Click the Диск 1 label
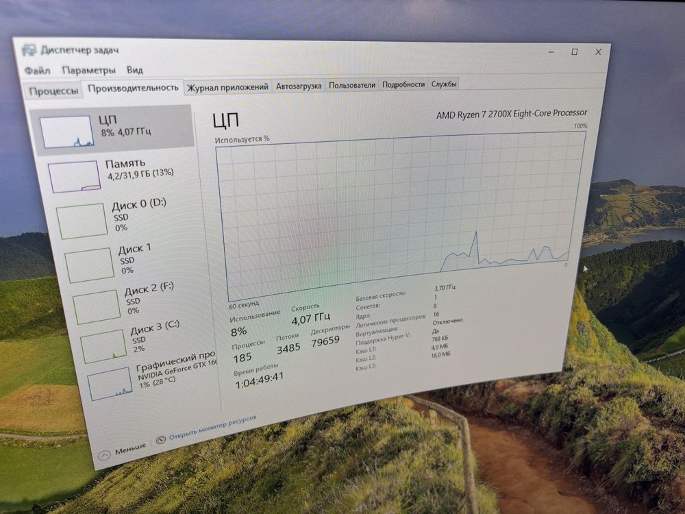Screen dimensions: 685x514 (134, 249)
